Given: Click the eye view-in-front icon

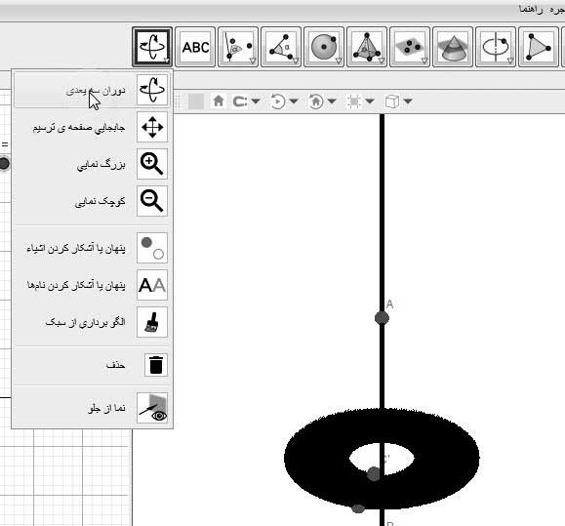Looking at the screenshot, I should pyautogui.click(x=152, y=408).
